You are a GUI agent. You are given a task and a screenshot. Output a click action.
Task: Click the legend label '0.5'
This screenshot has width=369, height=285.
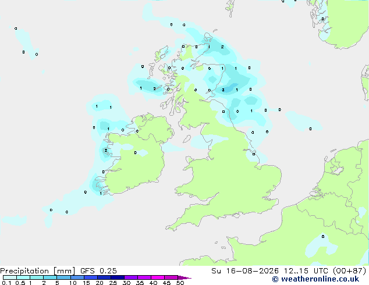tap(20, 283)
